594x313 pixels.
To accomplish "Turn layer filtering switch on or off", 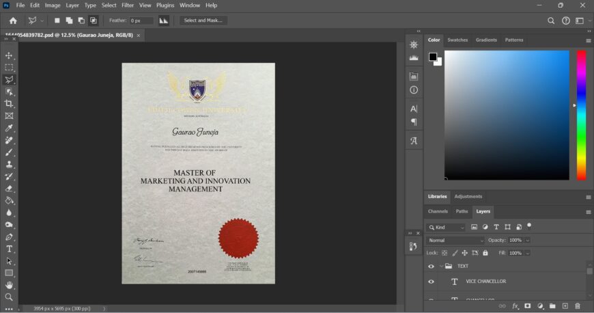I will click(529, 226).
